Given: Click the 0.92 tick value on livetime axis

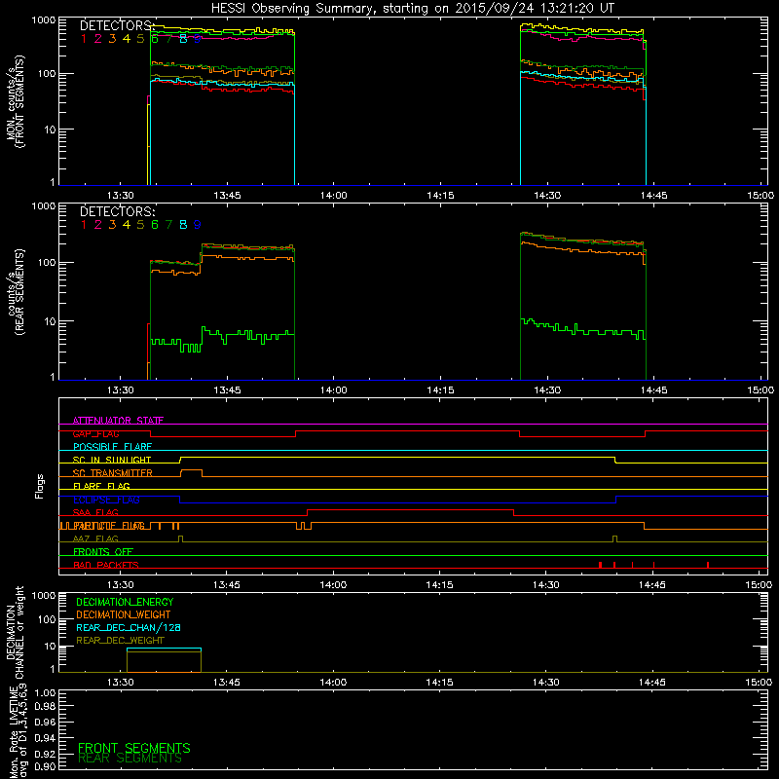Looking at the screenshot, I should [x=43, y=753].
